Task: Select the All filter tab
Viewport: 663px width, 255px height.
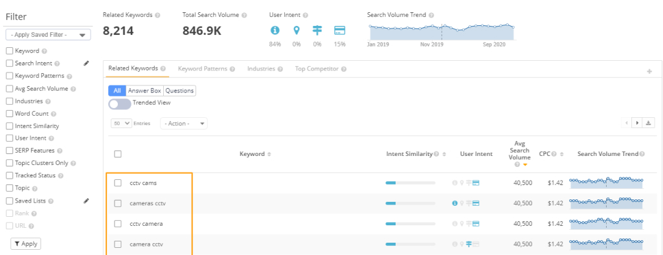Action: (x=117, y=91)
